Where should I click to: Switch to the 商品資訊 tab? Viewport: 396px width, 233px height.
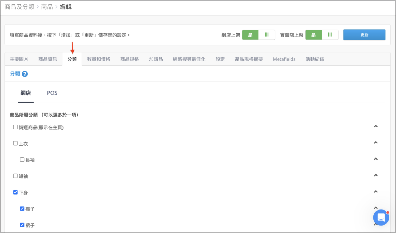(47, 59)
